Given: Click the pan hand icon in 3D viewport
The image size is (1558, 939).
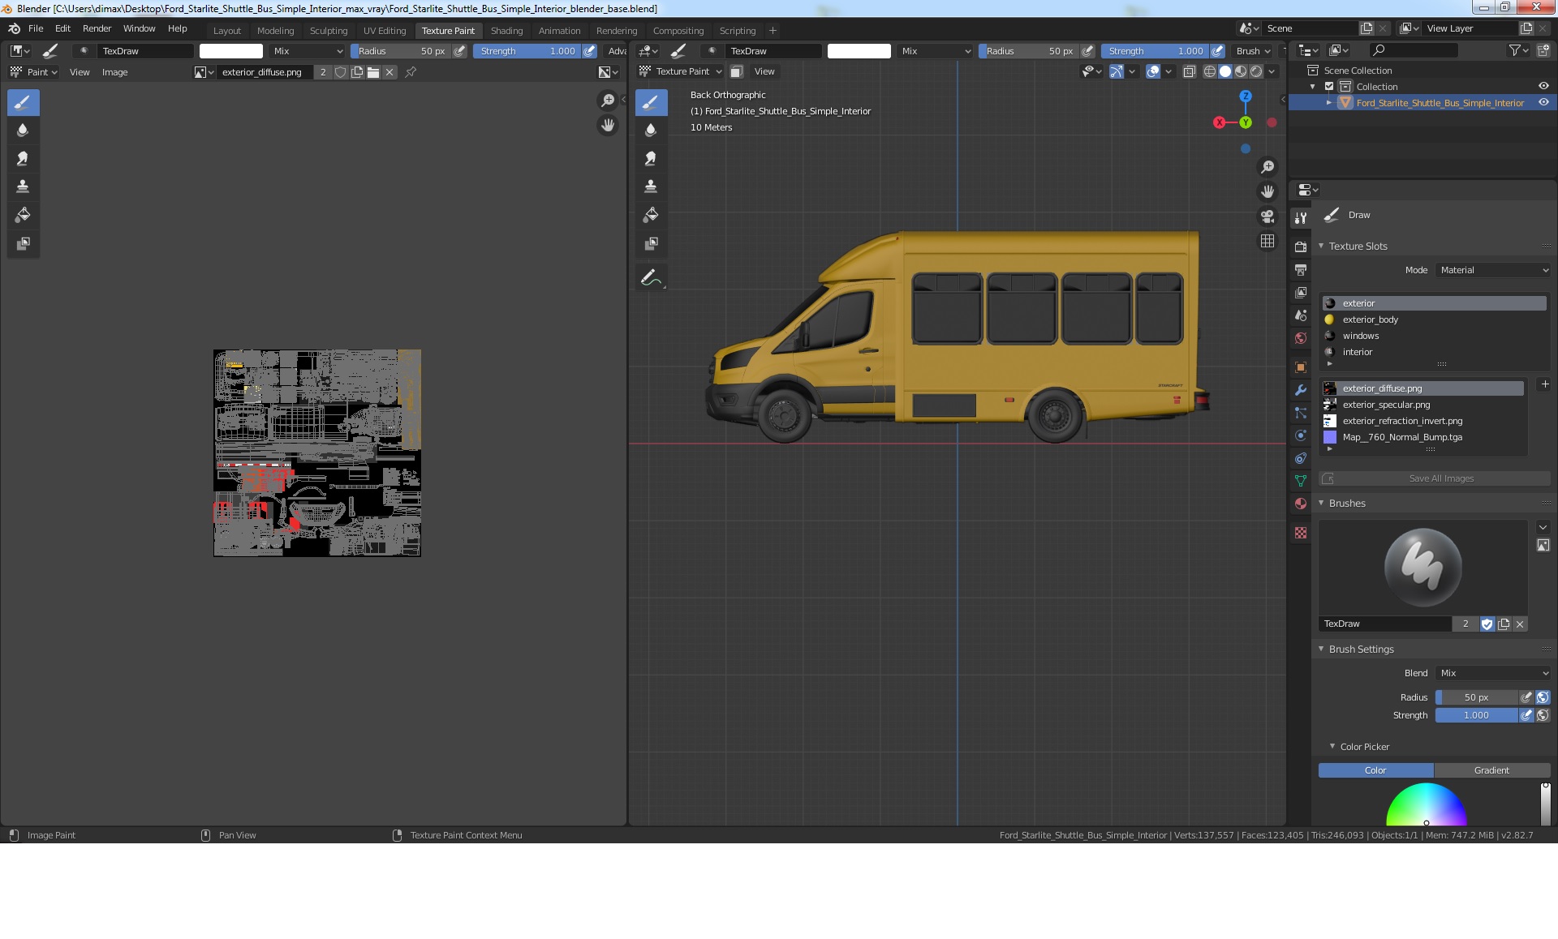Looking at the screenshot, I should (1267, 191).
